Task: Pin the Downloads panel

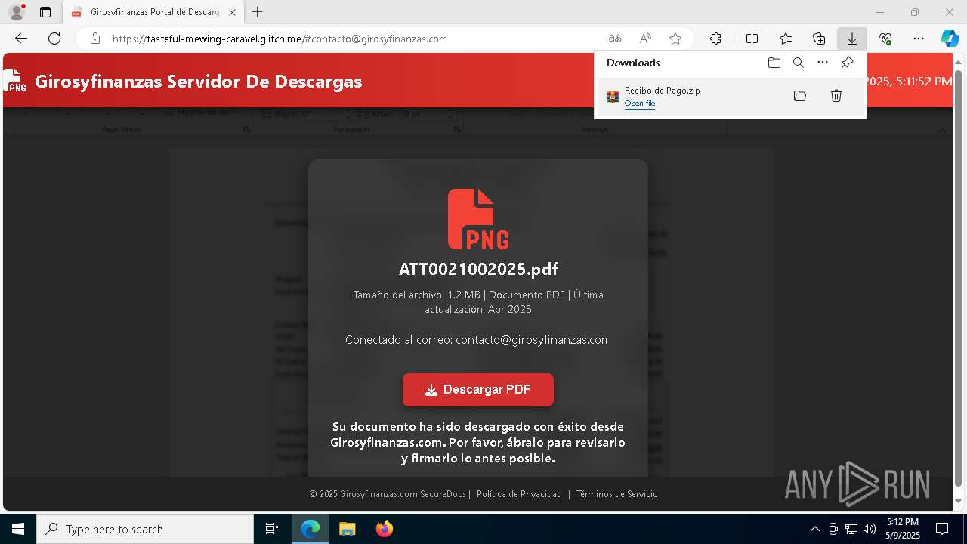Action: click(x=847, y=63)
